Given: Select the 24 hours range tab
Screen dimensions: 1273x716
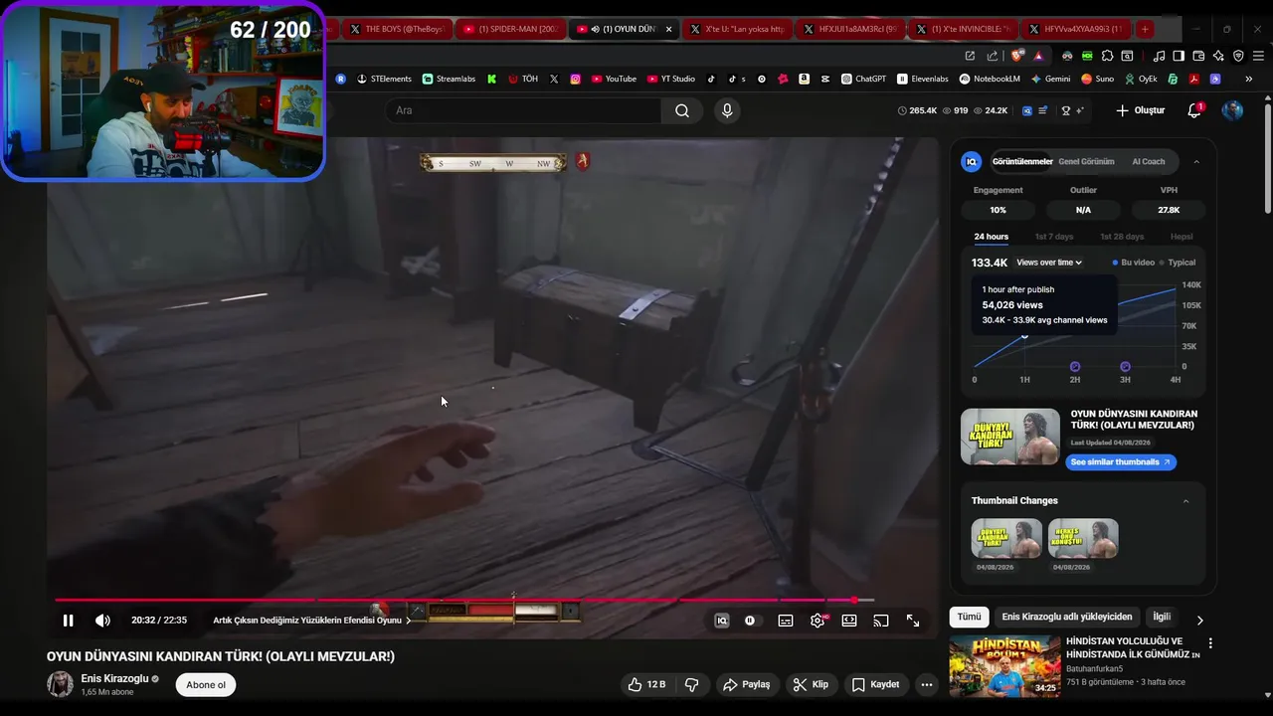Looking at the screenshot, I should (x=991, y=237).
